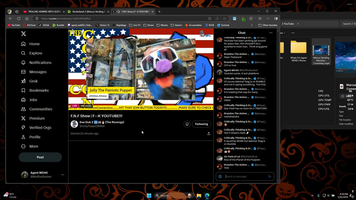Show more bookmarks chevron
Viewport: 356px width, 200px height.
click(x=252, y=25)
